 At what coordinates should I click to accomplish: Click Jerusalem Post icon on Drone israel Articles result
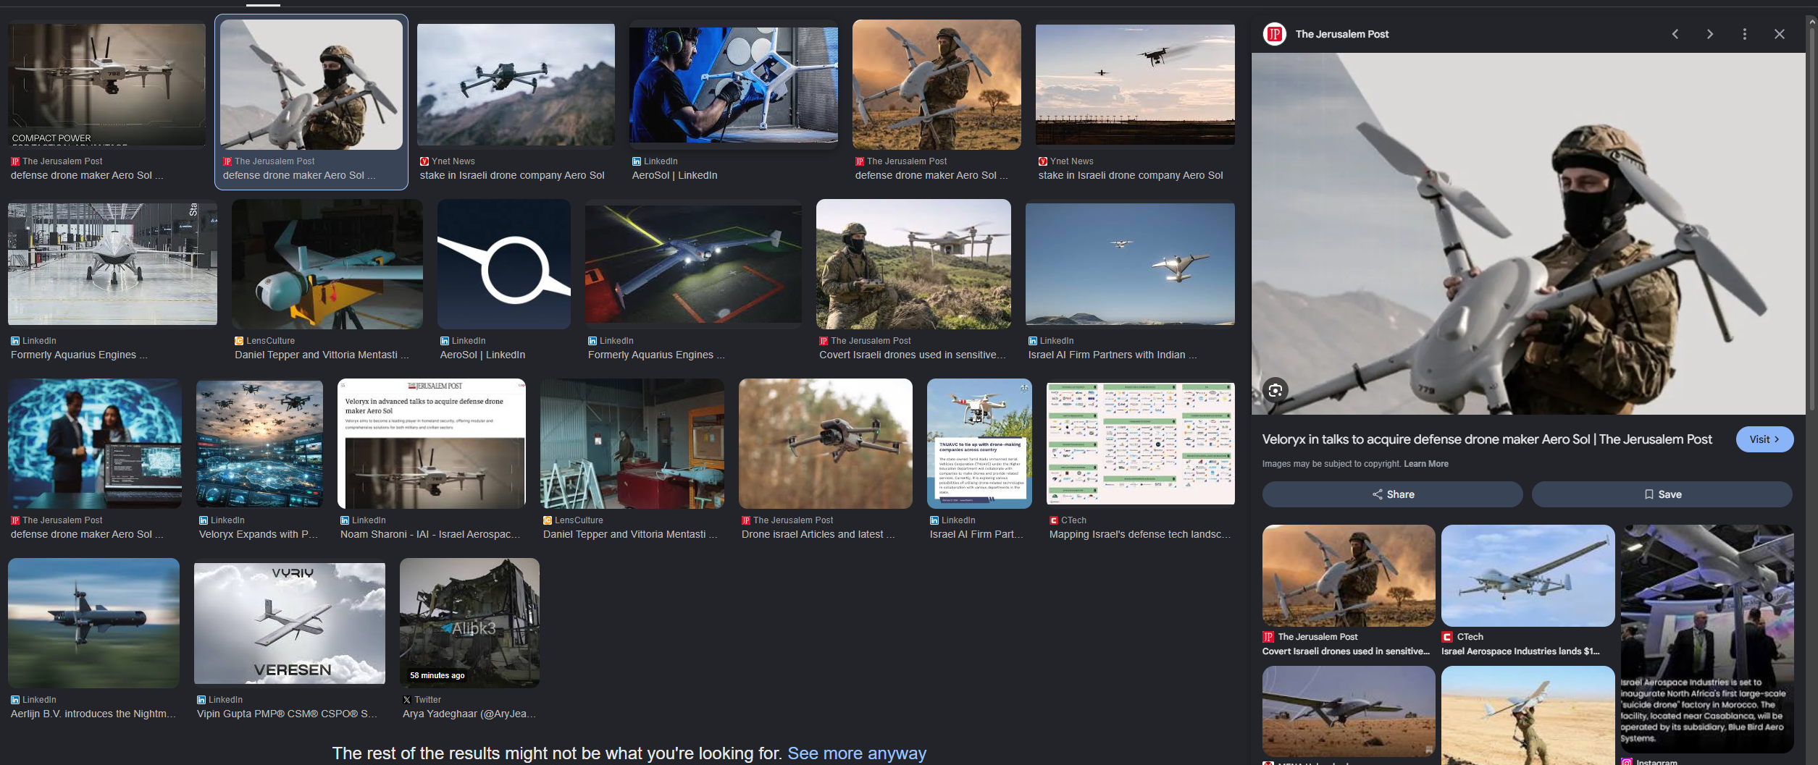746,520
